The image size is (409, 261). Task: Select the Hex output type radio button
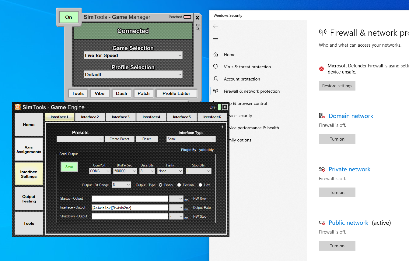click(x=200, y=185)
